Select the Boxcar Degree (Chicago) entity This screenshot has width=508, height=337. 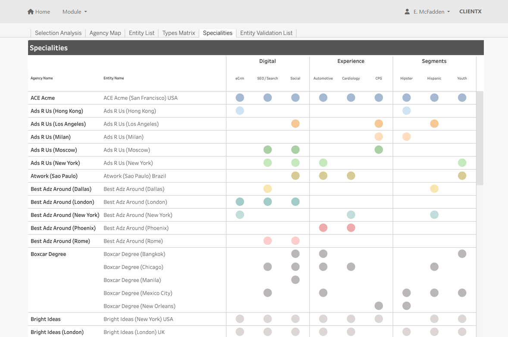(x=134, y=267)
